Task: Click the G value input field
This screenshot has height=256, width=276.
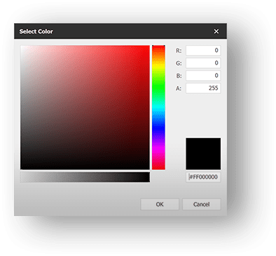Action: 203,63
